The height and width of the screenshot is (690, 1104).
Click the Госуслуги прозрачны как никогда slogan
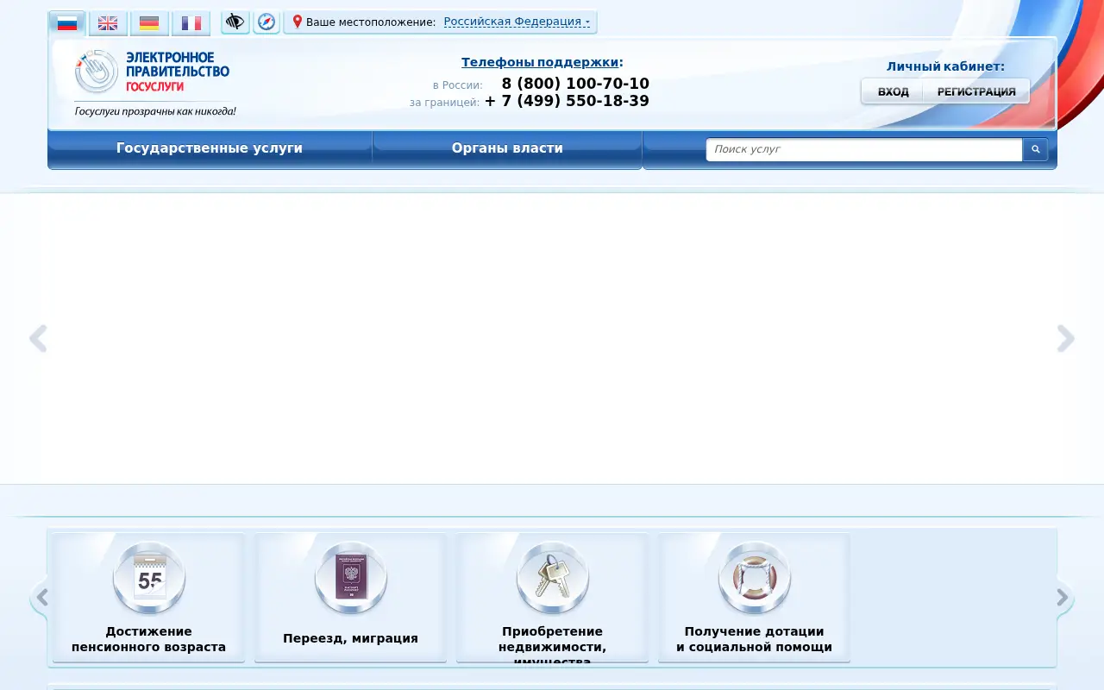[155, 110]
